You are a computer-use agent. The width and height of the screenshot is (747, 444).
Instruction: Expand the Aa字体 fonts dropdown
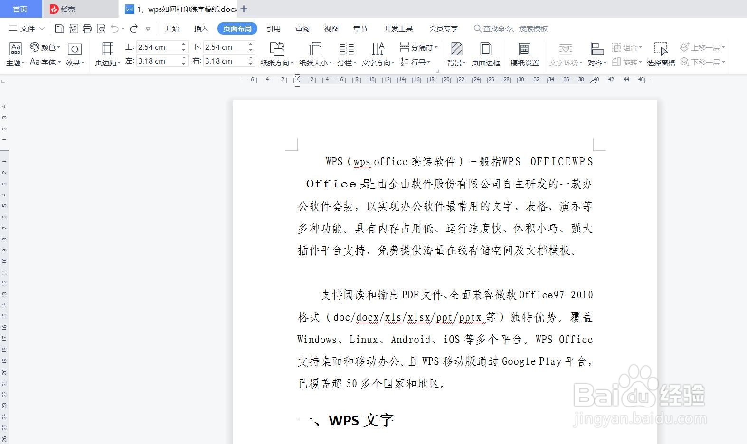click(x=59, y=62)
